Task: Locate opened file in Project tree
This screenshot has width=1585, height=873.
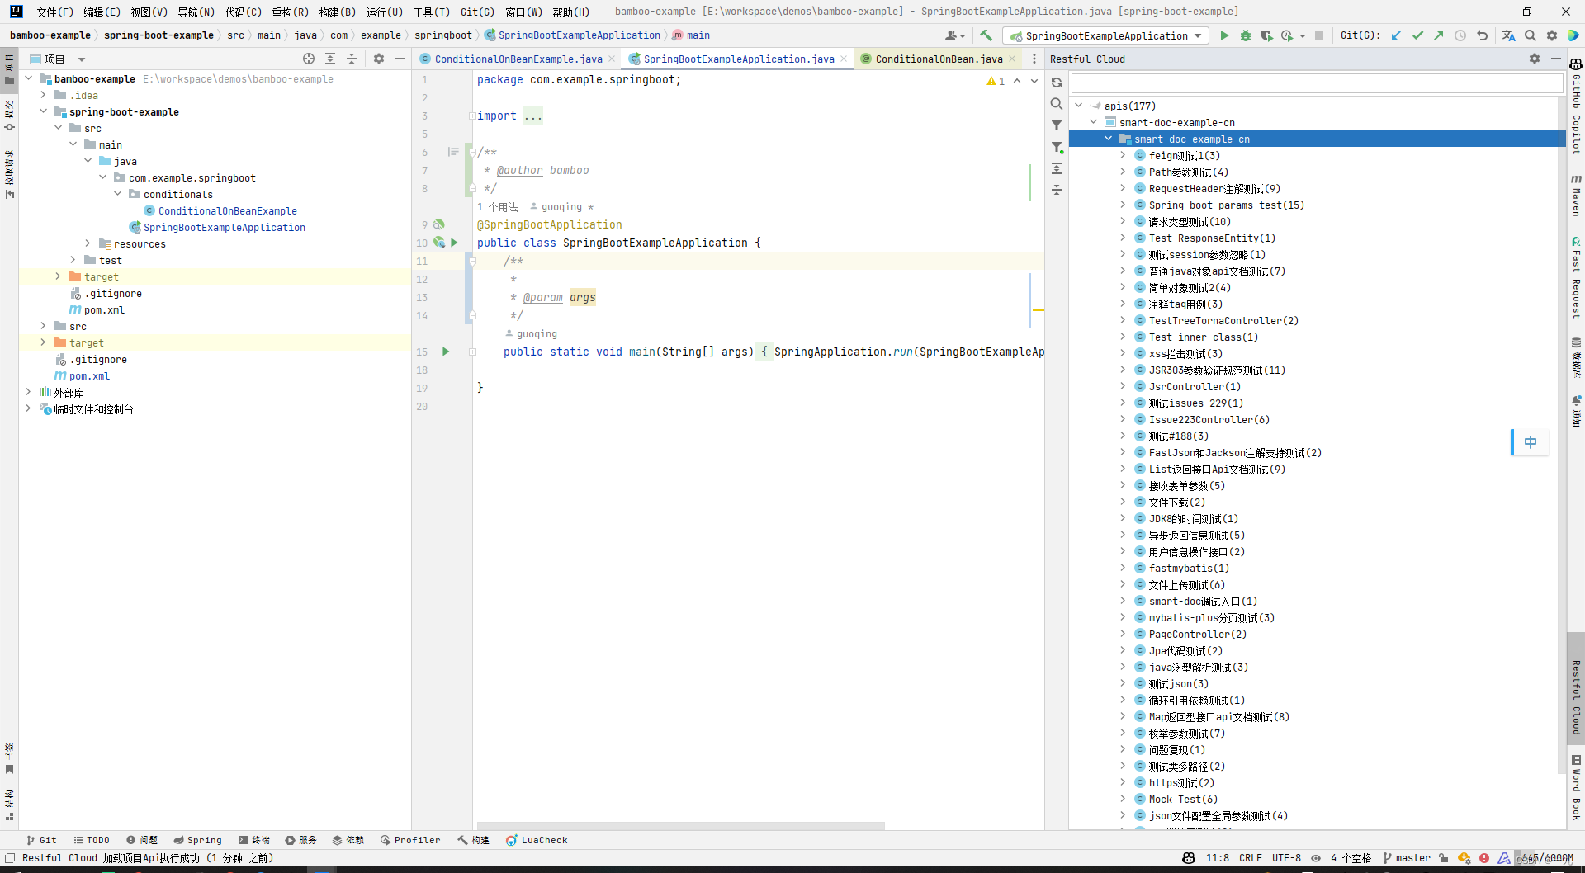Action: [309, 59]
